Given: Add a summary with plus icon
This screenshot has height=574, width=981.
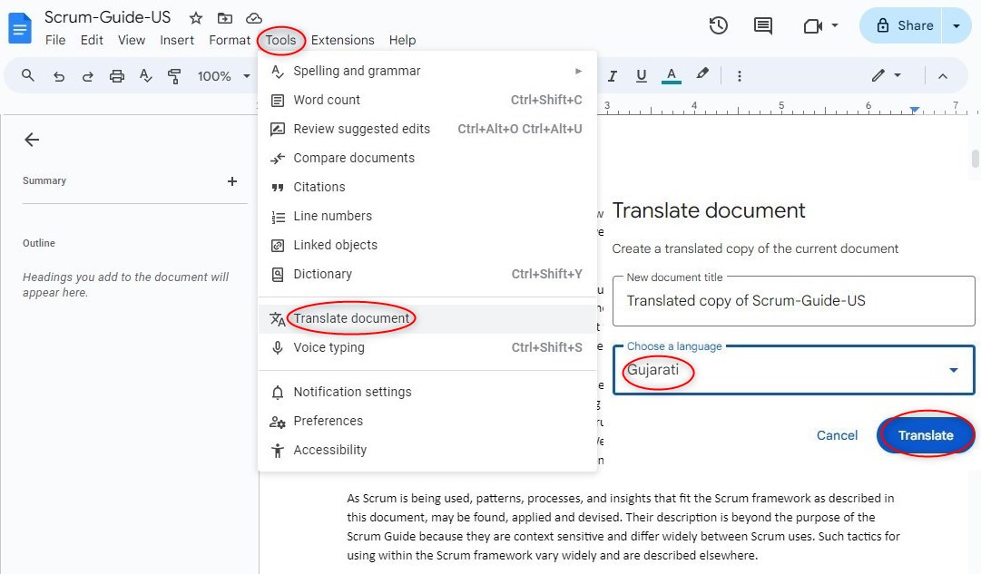Looking at the screenshot, I should tap(232, 181).
